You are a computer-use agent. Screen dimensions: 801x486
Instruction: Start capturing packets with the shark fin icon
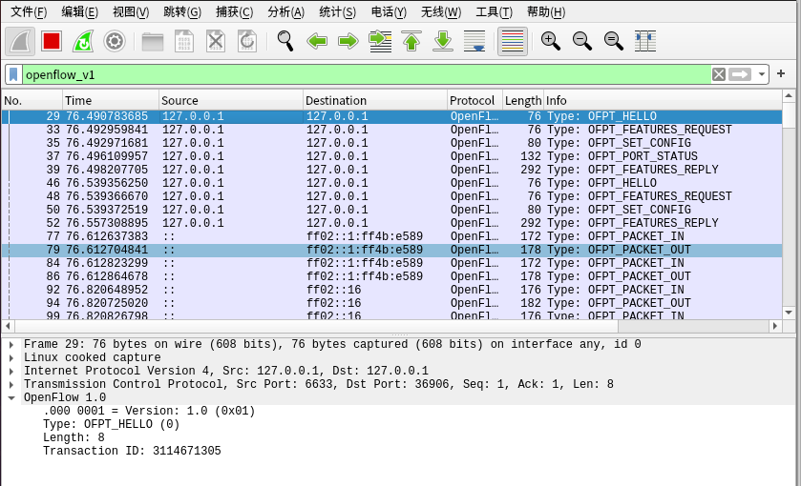(x=20, y=41)
